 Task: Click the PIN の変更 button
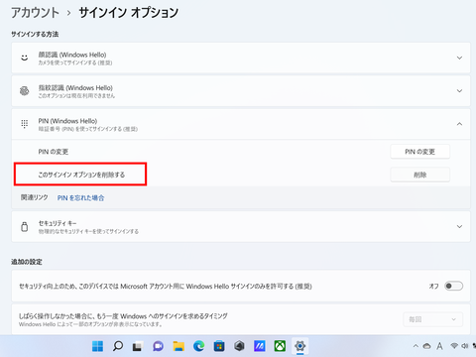[x=419, y=152]
